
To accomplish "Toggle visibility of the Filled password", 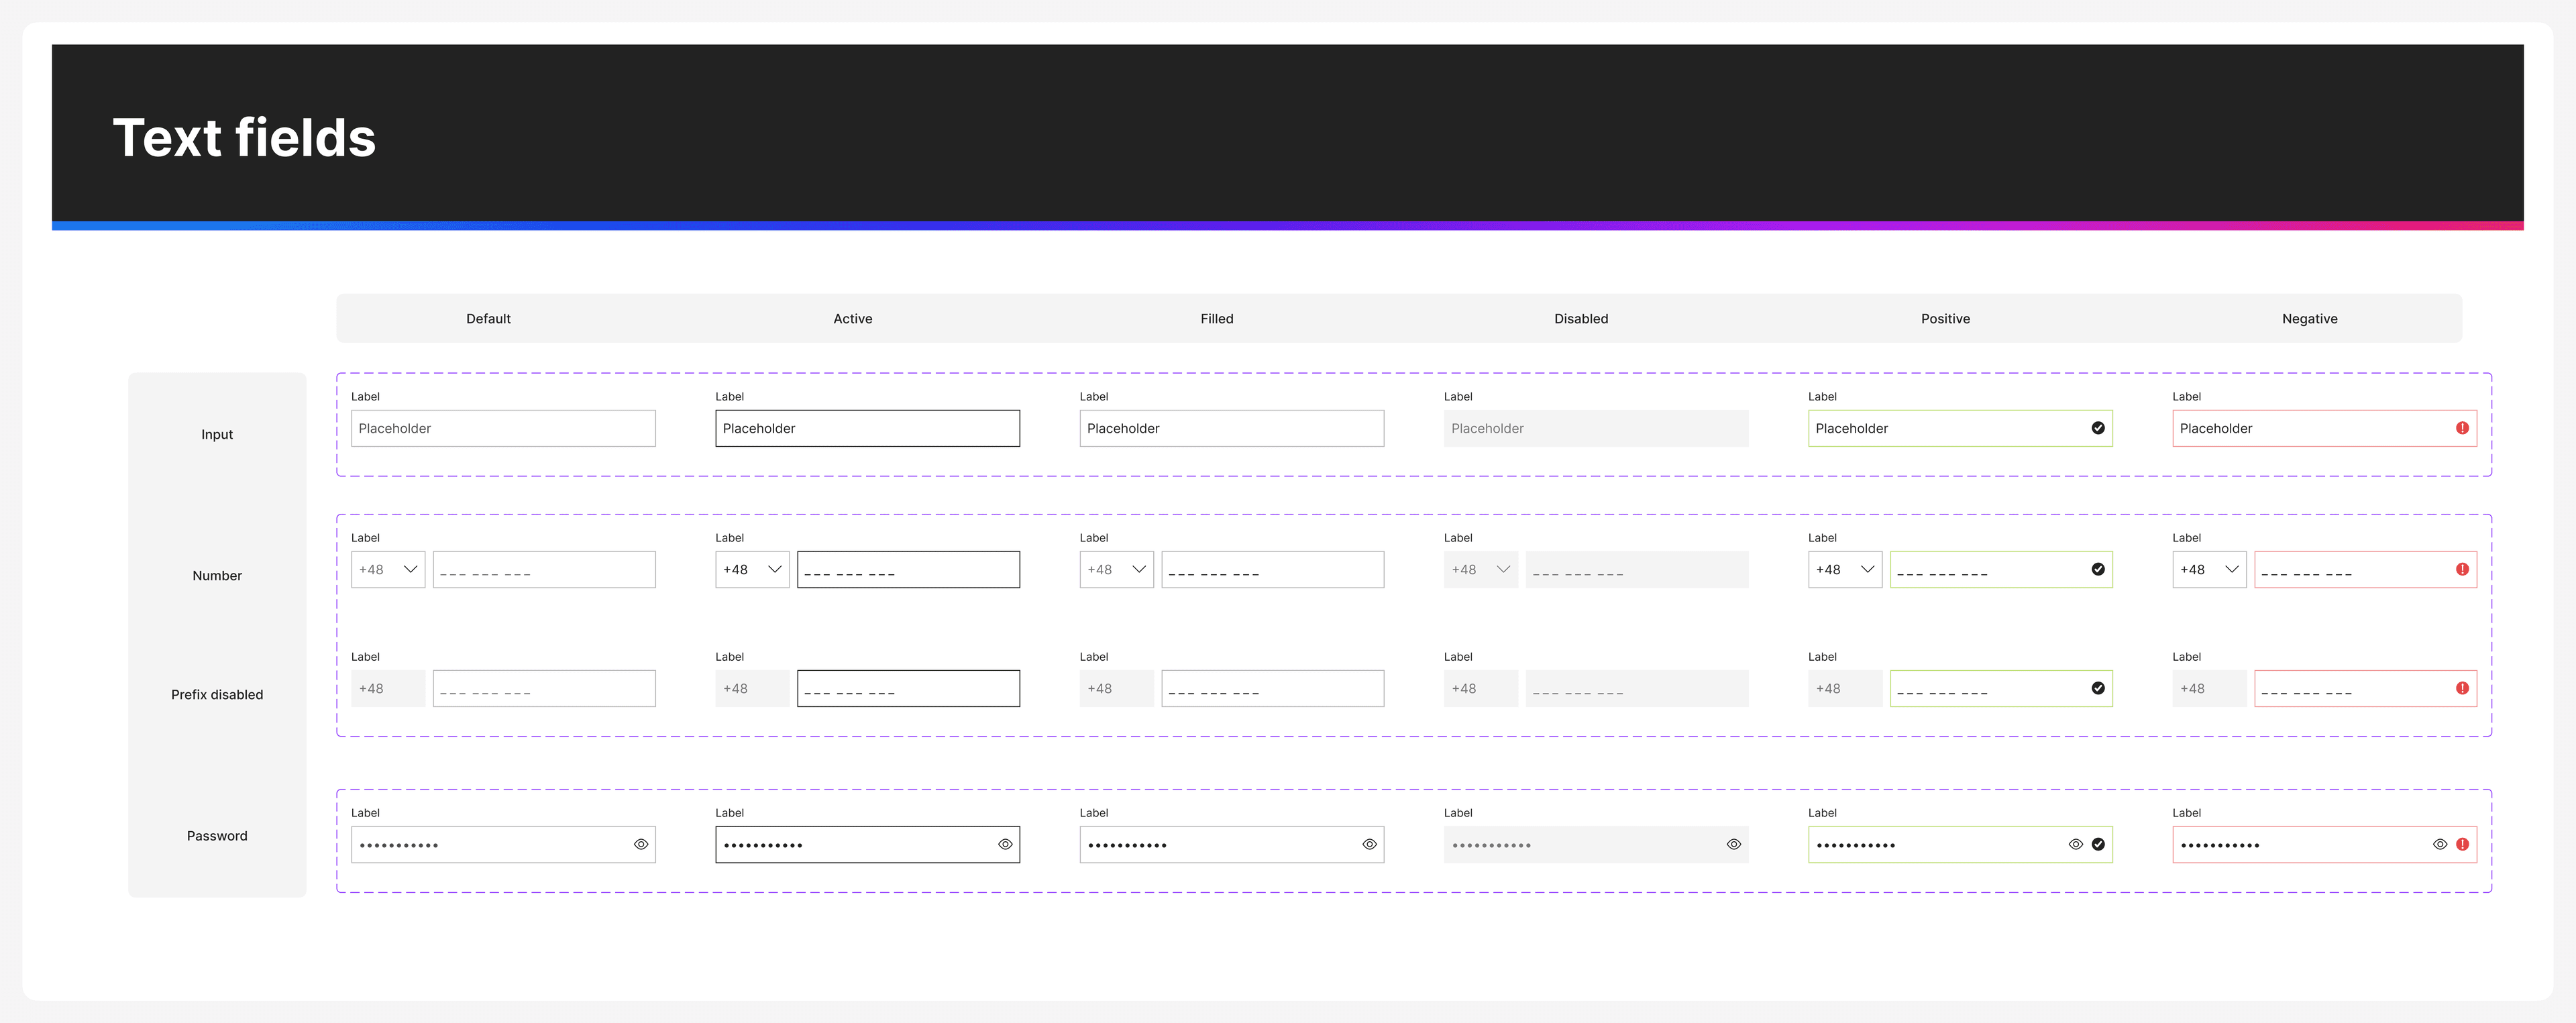I will pyautogui.click(x=1369, y=844).
